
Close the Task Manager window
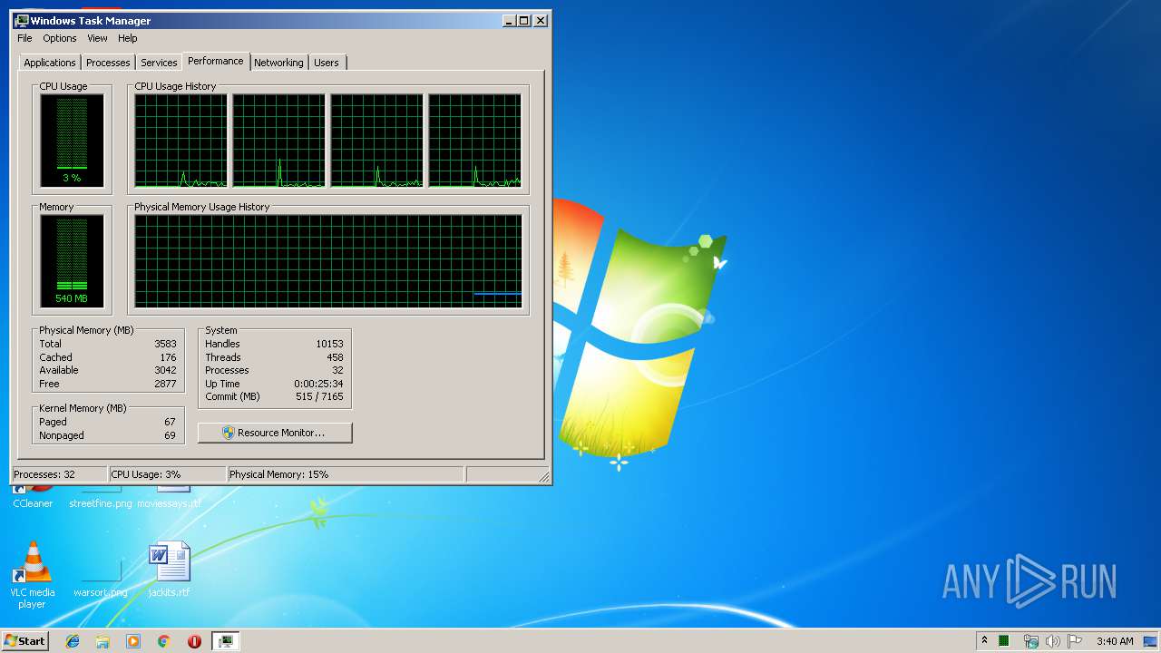click(x=541, y=20)
